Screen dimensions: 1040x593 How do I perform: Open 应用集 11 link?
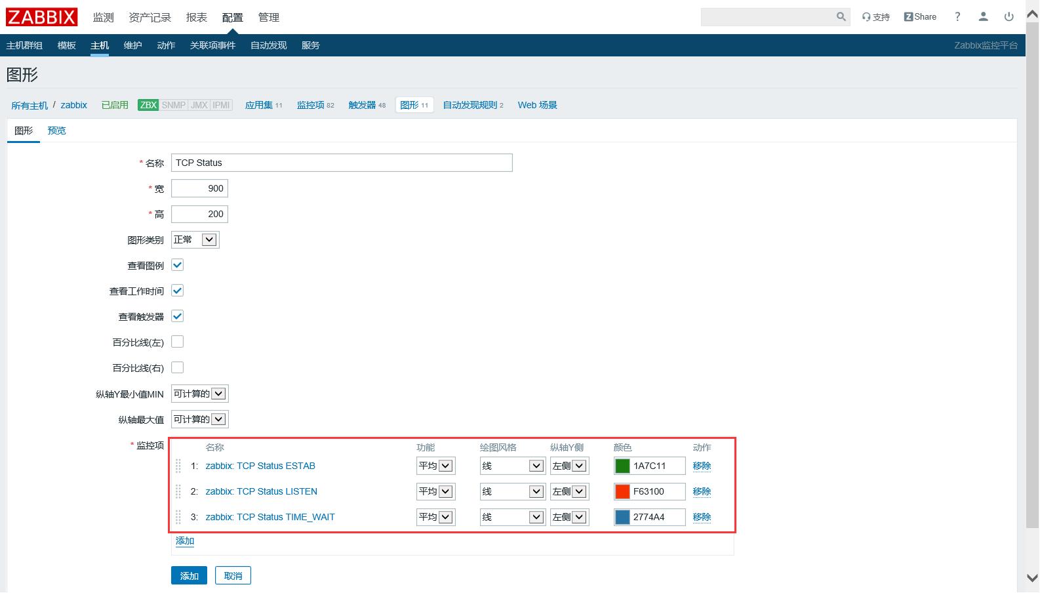pos(264,105)
